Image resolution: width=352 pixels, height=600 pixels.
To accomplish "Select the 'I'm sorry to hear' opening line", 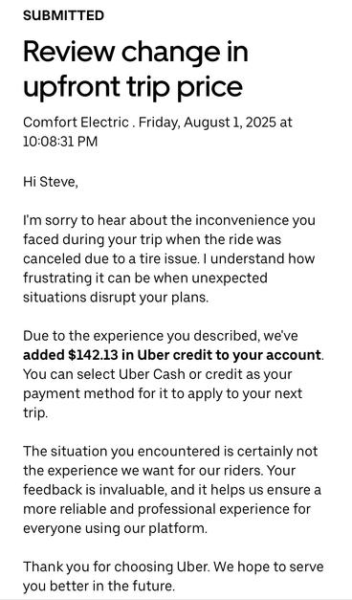I will (x=69, y=220).
